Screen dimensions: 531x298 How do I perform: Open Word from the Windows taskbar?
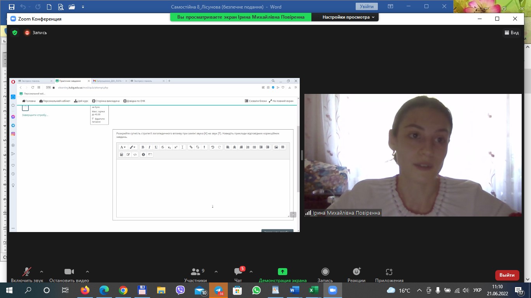294,290
